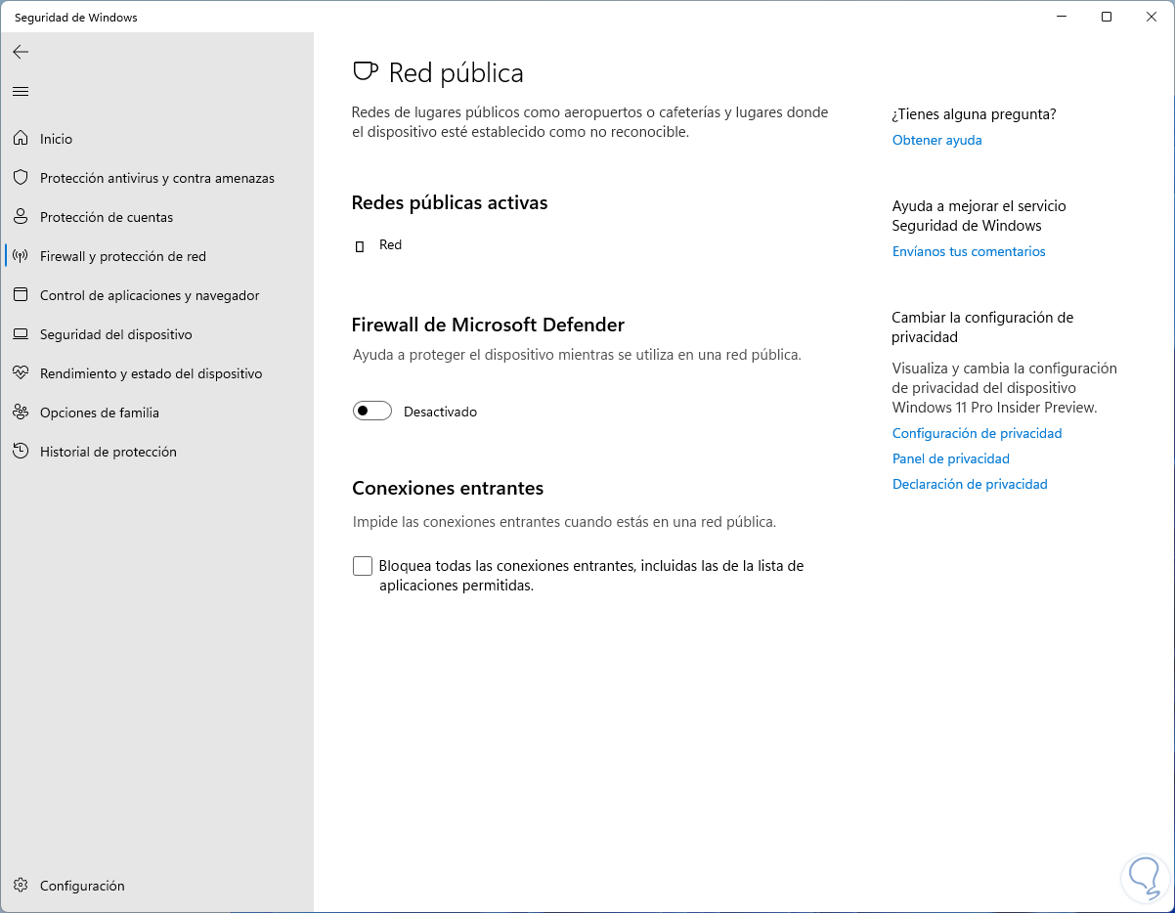Maximize the Seguridad de Windows window
1175x913 pixels.
point(1107,17)
